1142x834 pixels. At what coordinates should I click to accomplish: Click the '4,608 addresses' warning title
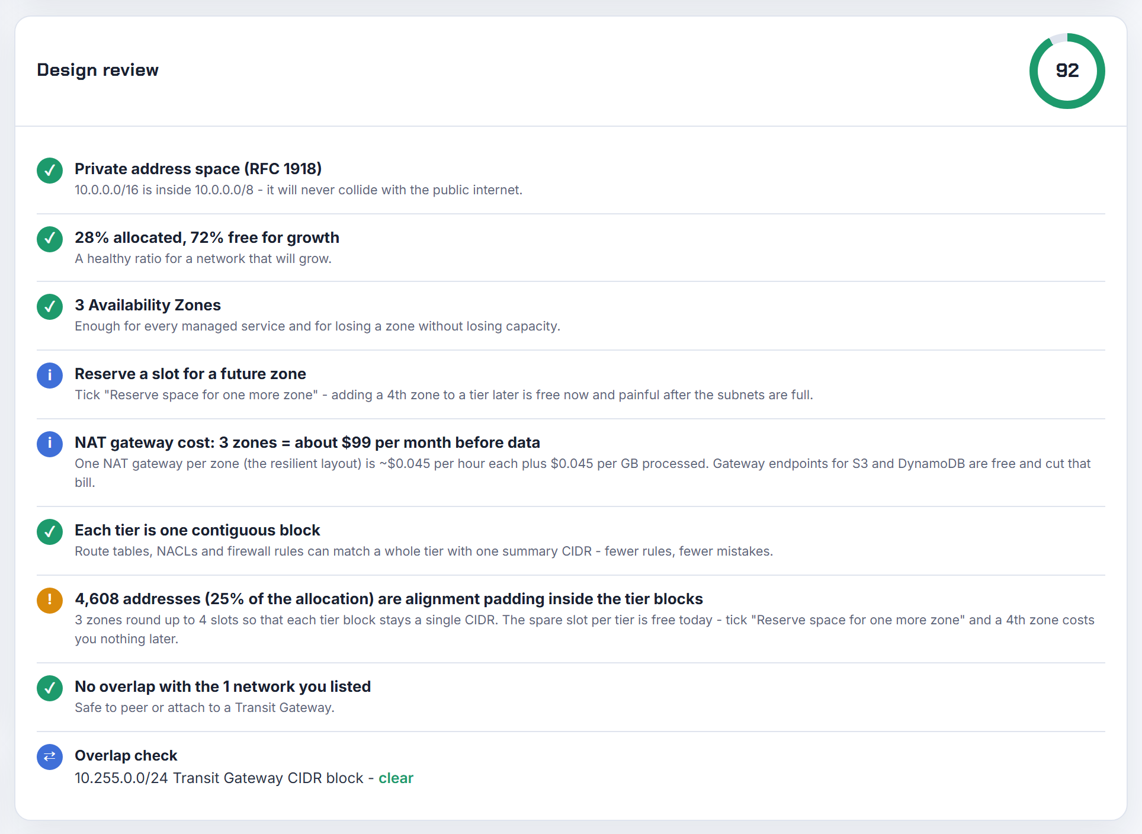pyautogui.click(x=389, y=599)
